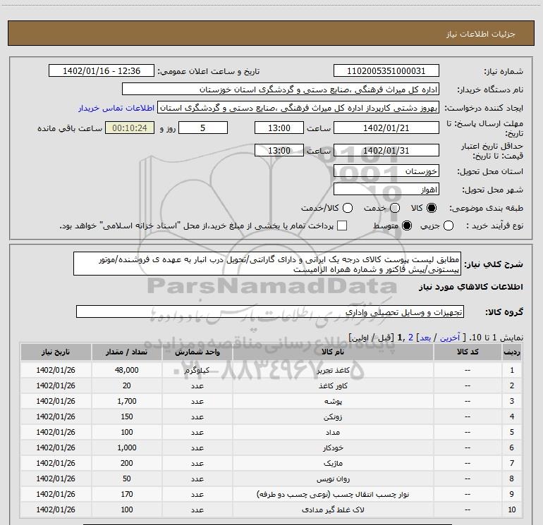Select the نوار چسب انتقال چسب item
Screen dimensions: 543x525
(333, 494)
